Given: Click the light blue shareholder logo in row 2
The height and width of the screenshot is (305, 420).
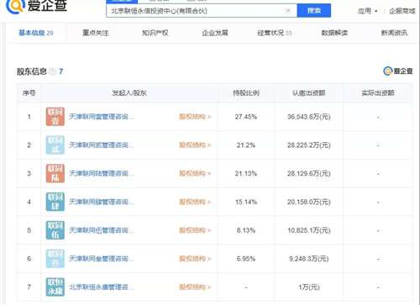Looking at the screenshot, I should coord(55,145).
